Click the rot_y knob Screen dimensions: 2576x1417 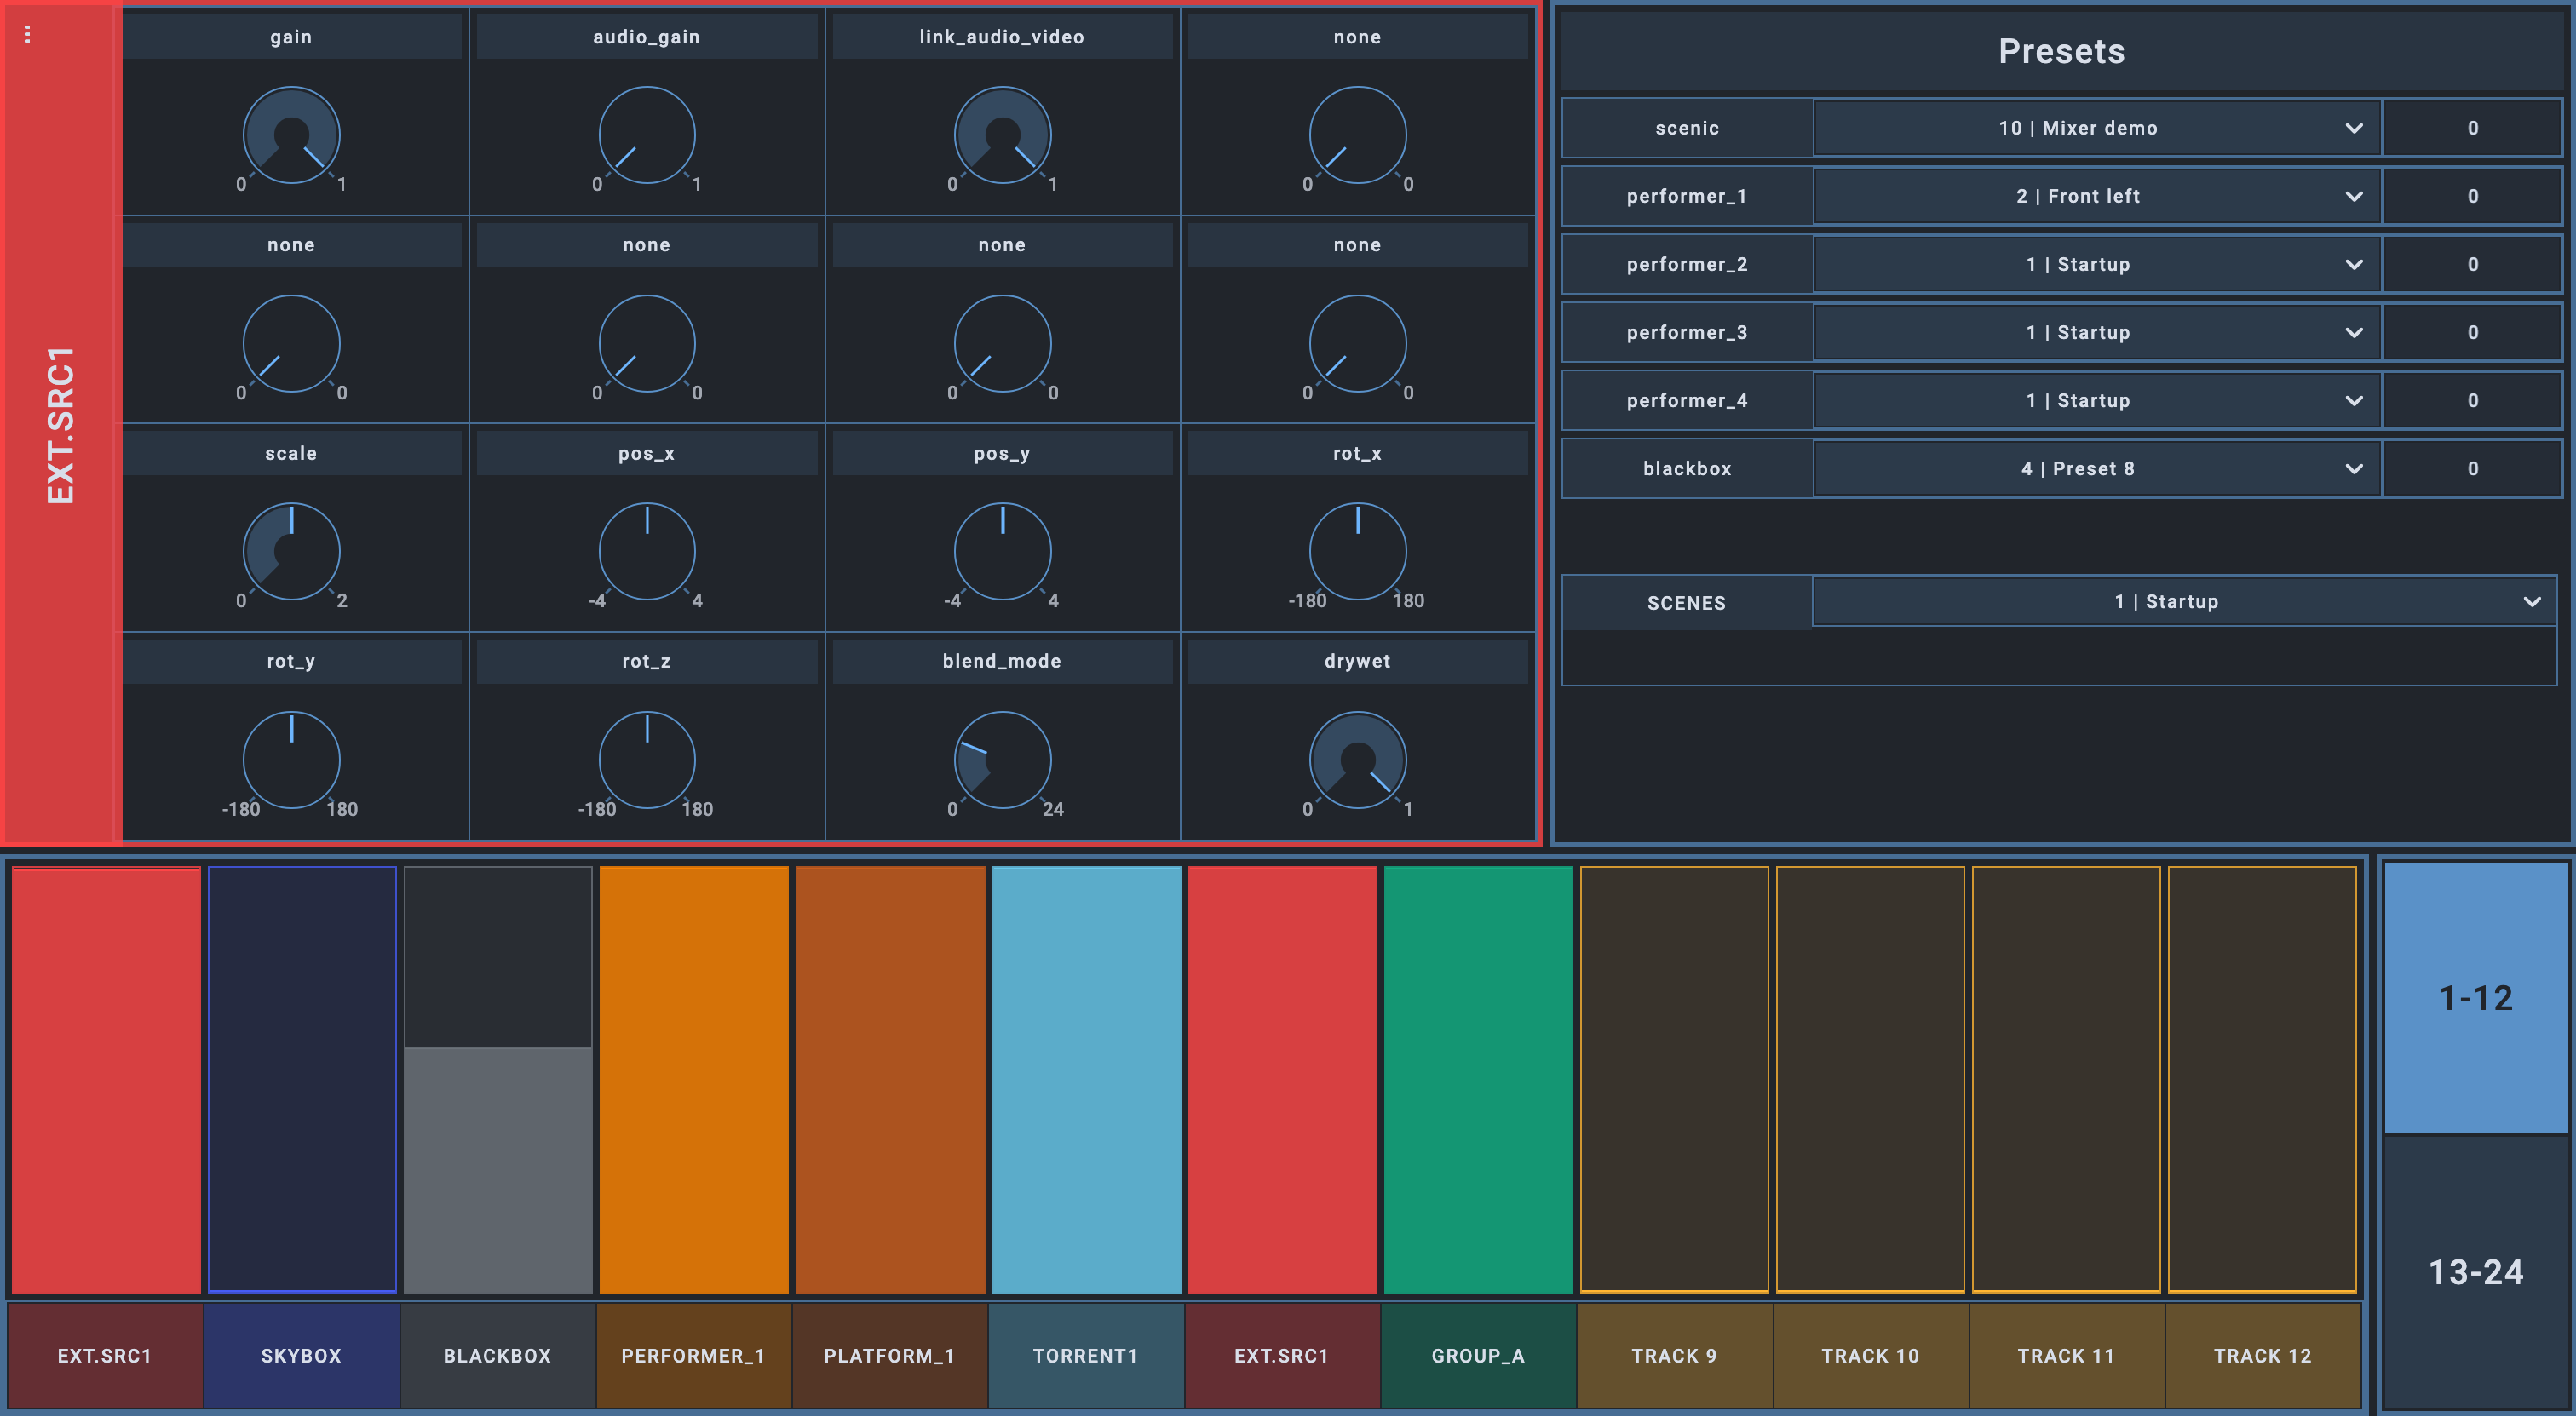291,759
